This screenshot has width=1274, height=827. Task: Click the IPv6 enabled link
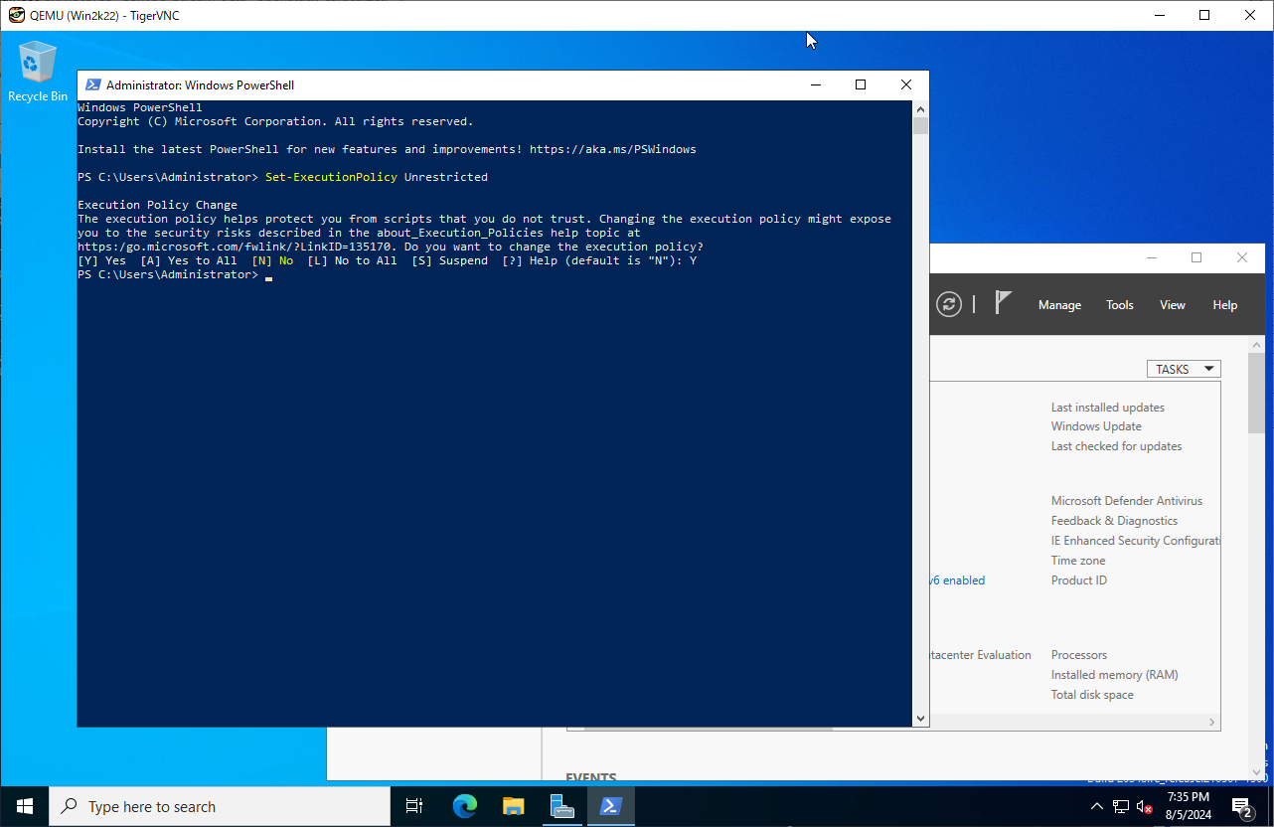(x=958, y=580)
